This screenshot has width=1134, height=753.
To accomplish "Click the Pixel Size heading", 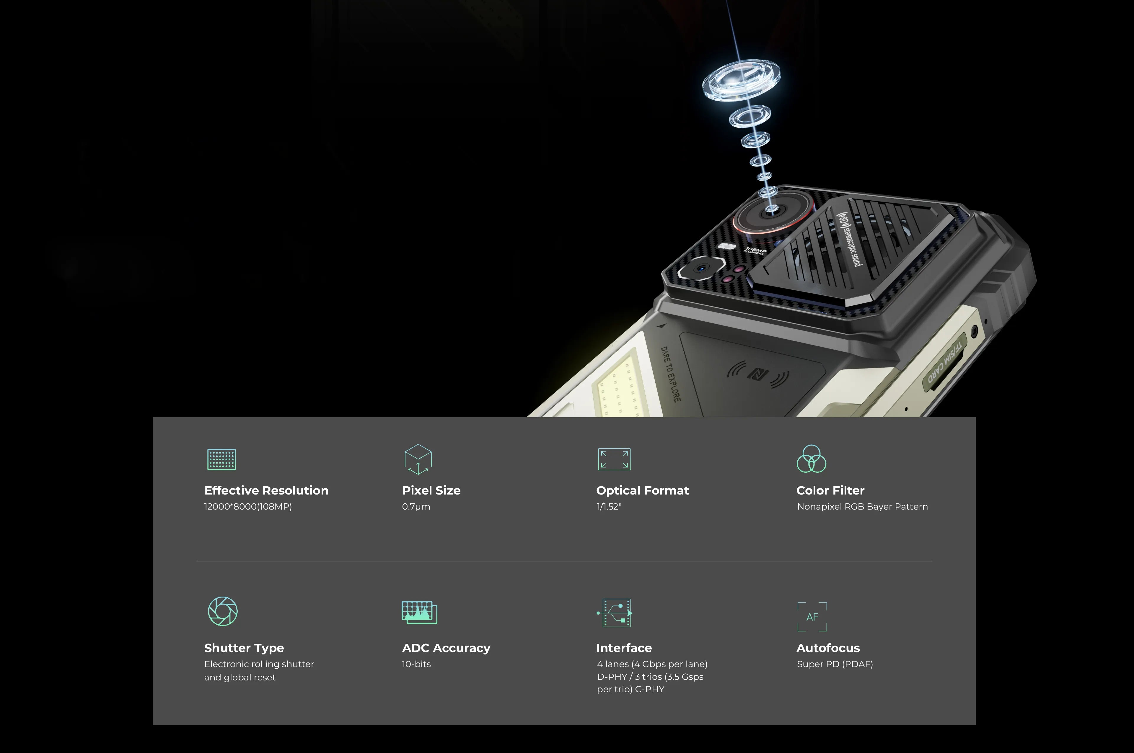I will click(x=431, y=490).
